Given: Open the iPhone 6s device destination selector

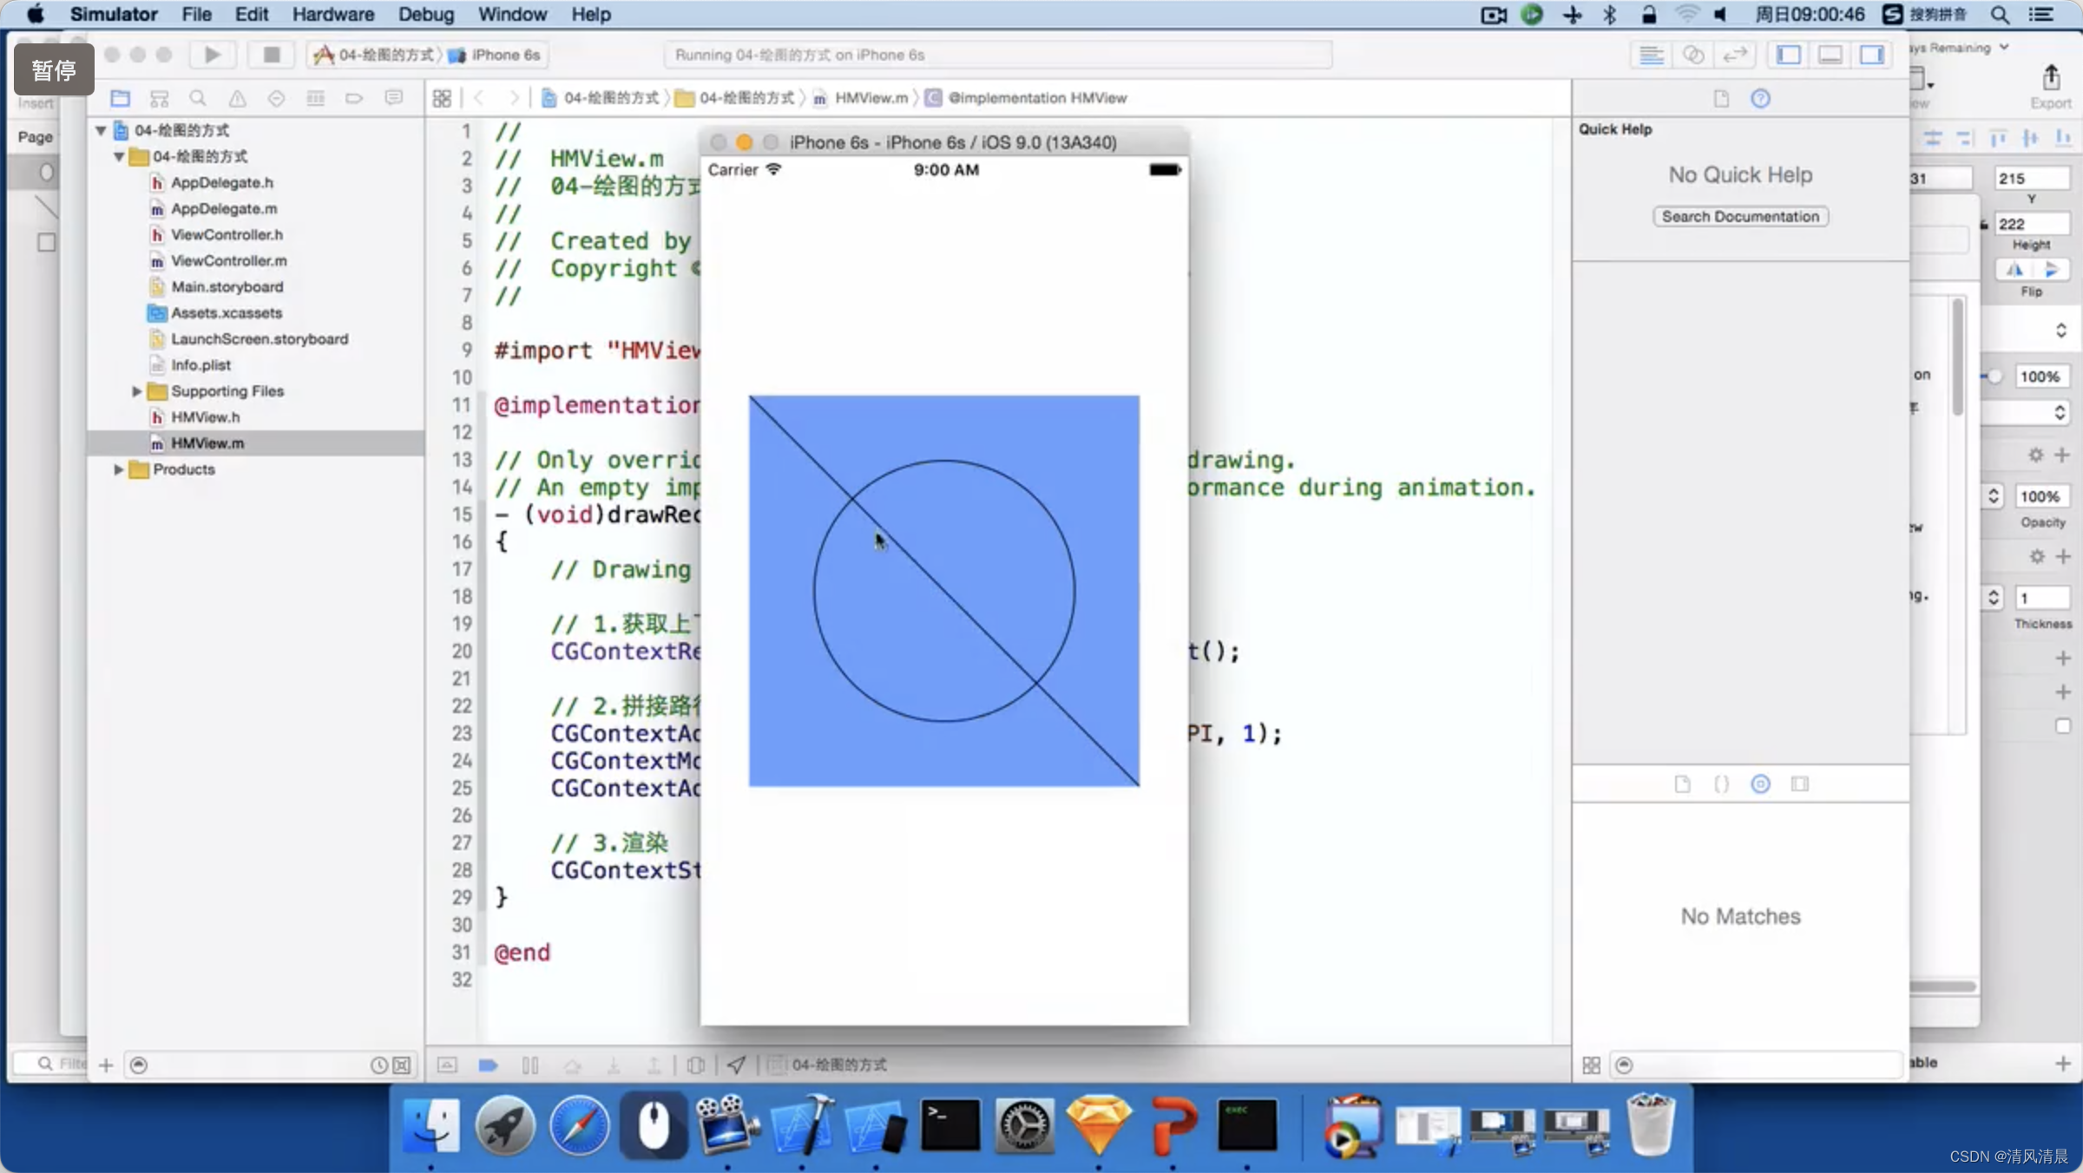Looking at the screenshot, I should [x=495, y=55].
